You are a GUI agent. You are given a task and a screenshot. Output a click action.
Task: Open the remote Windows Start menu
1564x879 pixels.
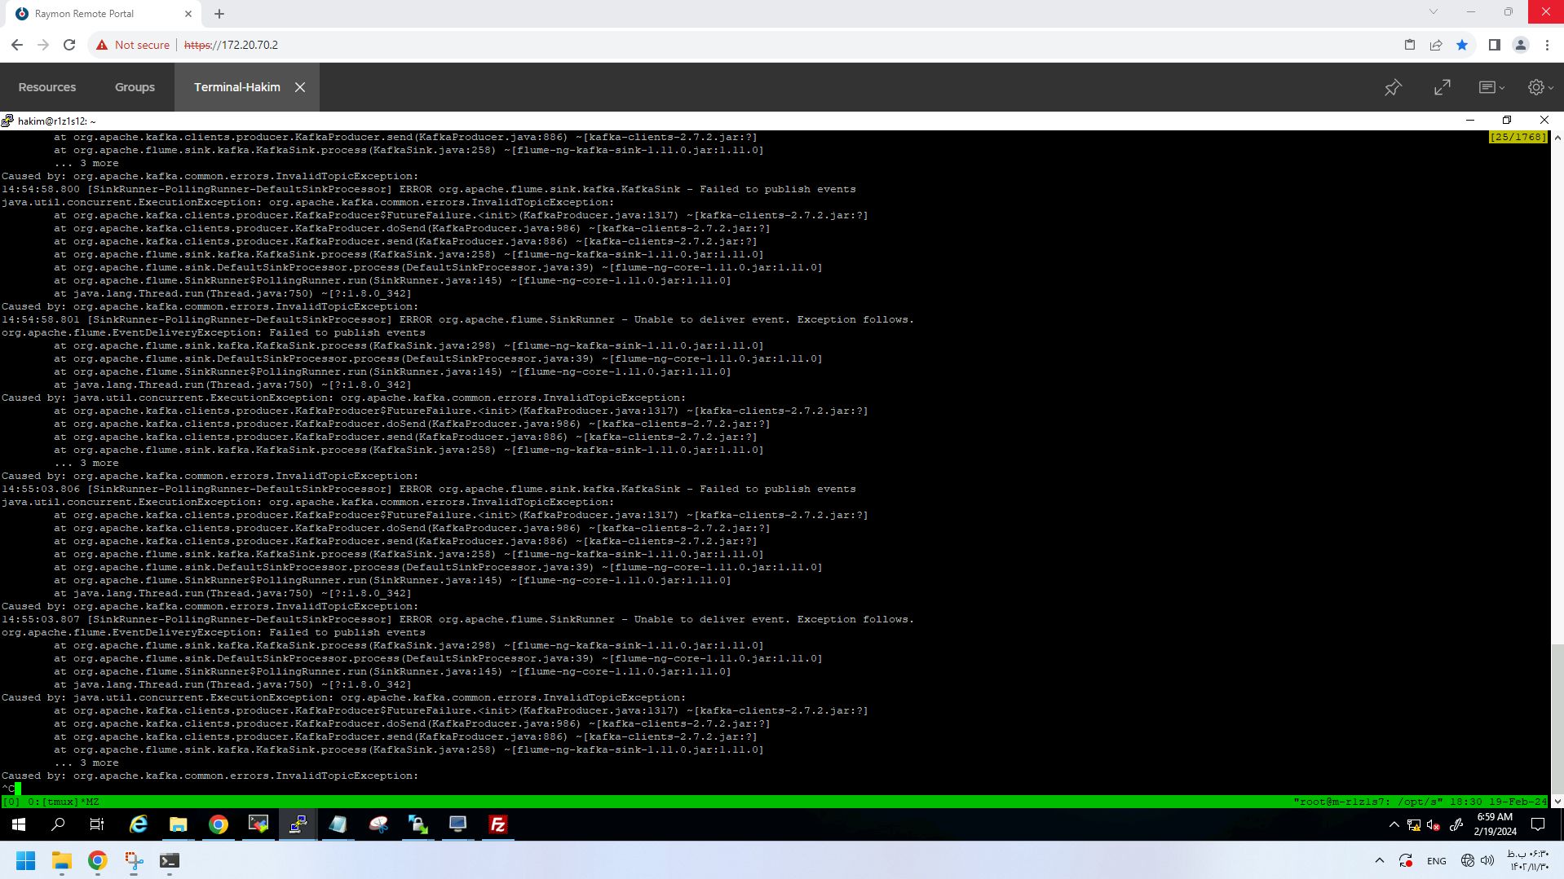tap(19, 825)
